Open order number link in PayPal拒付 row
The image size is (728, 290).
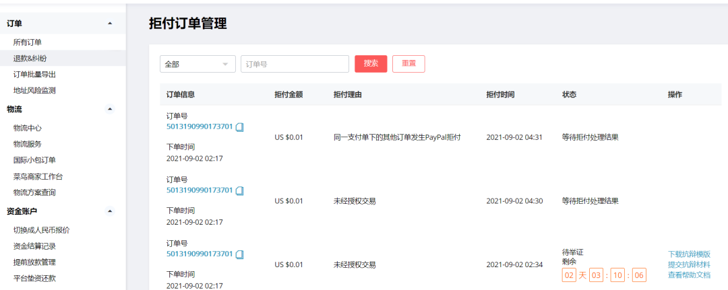tap(200, 126)
